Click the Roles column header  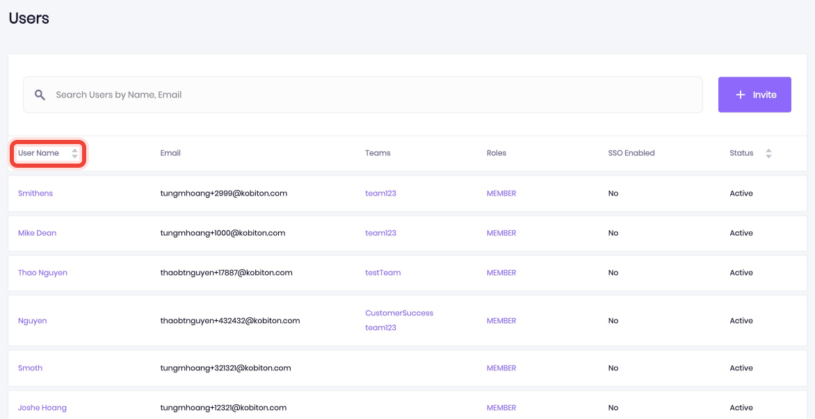[497, 153]
